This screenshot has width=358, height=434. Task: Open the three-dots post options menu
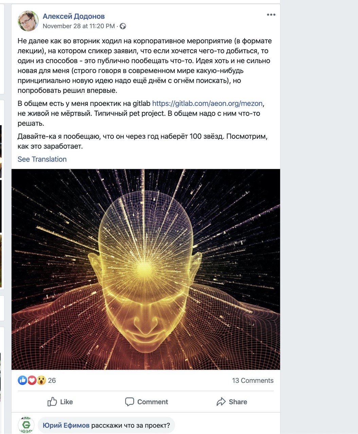(271, 15)
